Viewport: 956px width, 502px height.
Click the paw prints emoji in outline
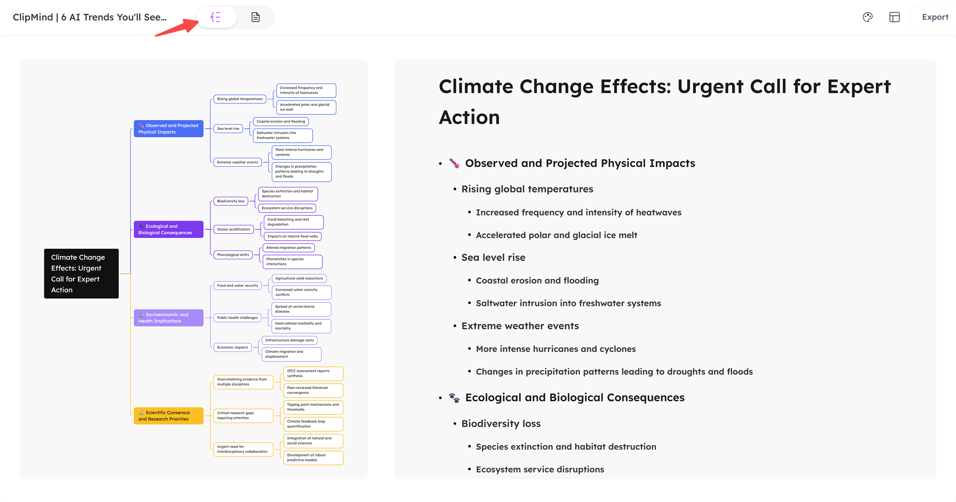(454, 397)
